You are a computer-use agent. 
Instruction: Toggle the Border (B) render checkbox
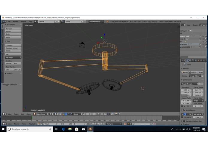coord(182,106)
